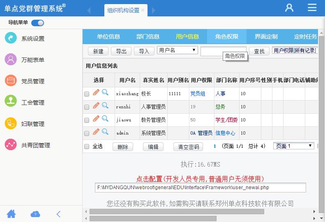The height and width of the screenshot is (222, 325).
Task: View jiaowu row with magnifier icon
Action: 105,119
